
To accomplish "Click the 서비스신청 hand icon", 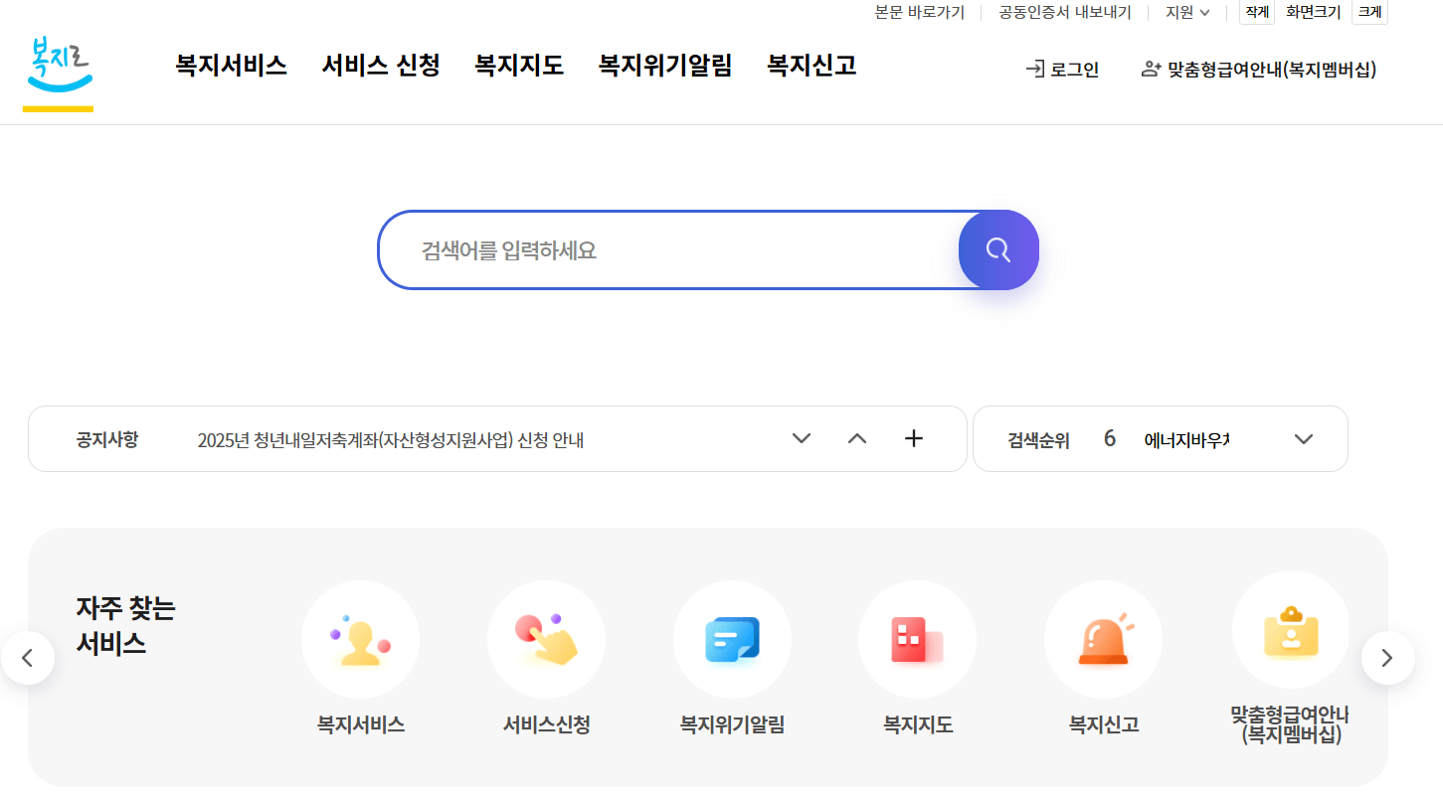I will coord(546,639).
